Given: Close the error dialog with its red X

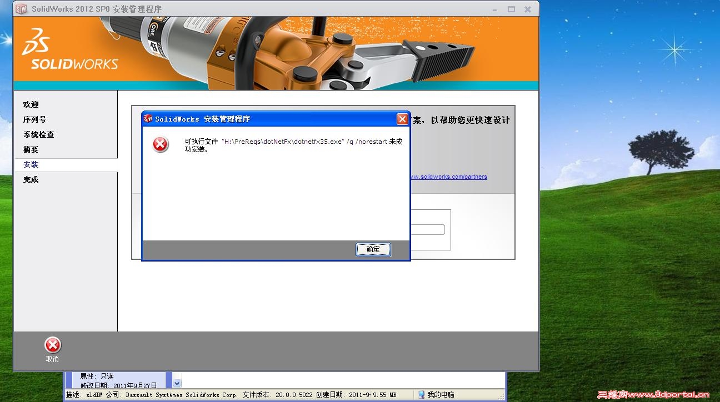Looking at the screenshot, I should [x=402, y=119].
